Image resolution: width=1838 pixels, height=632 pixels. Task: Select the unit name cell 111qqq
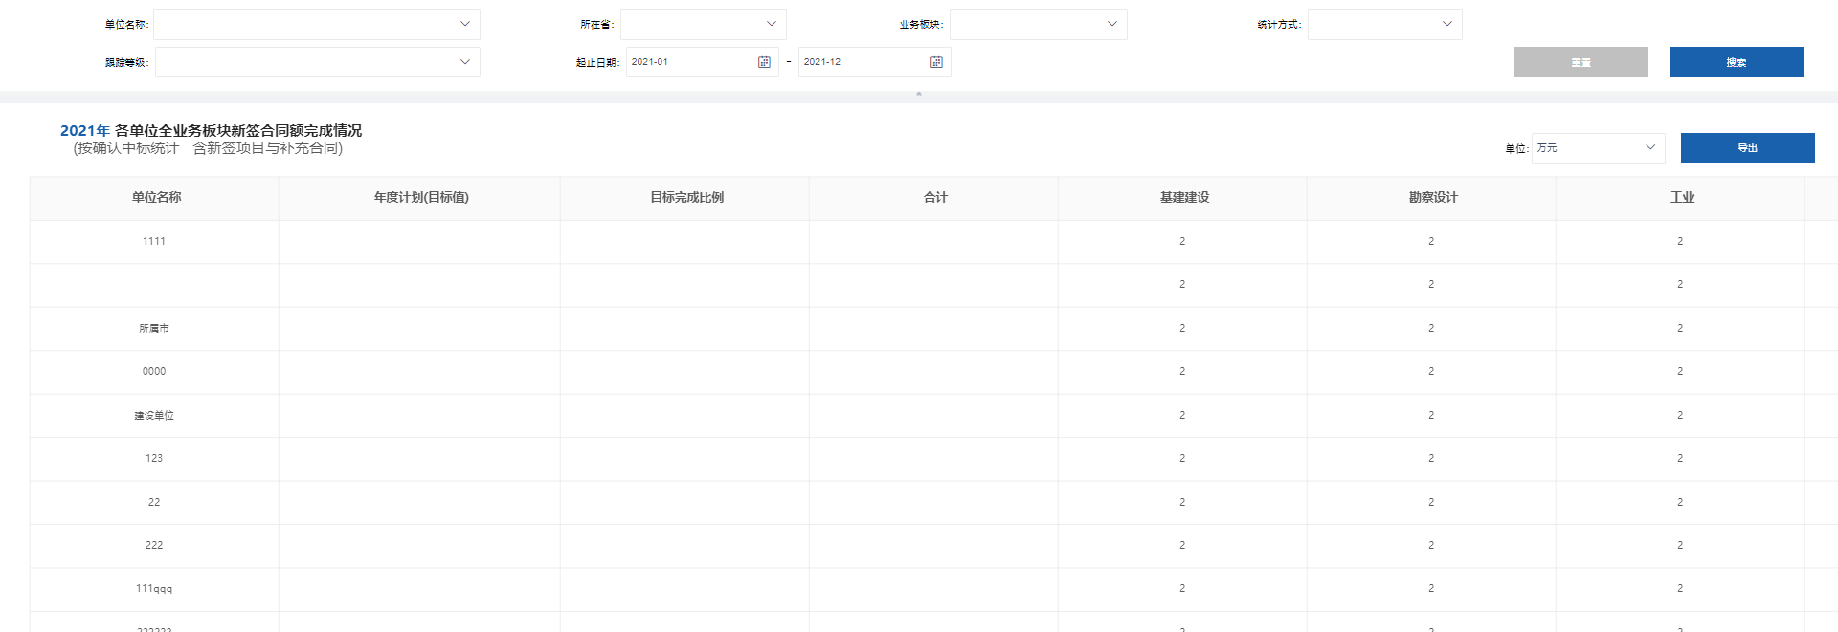click(154, 588)
